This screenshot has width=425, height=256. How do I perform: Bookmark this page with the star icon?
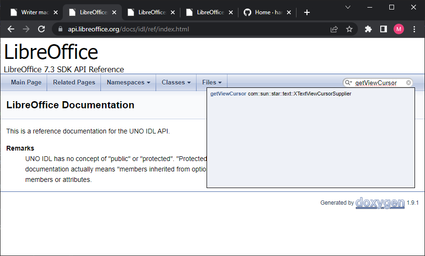[349, 29]
